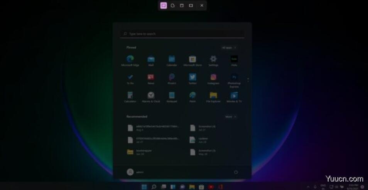Launch Movies & TV
The image size is (368, 190).
click(x=234, y=98)
